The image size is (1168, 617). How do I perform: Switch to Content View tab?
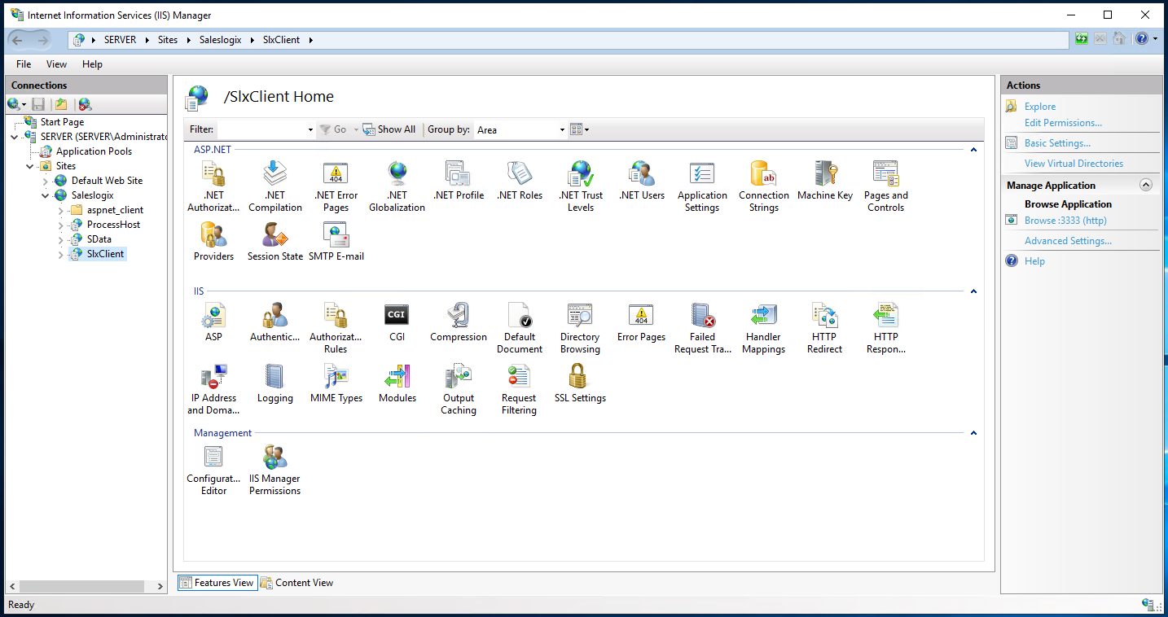[297, 583]
